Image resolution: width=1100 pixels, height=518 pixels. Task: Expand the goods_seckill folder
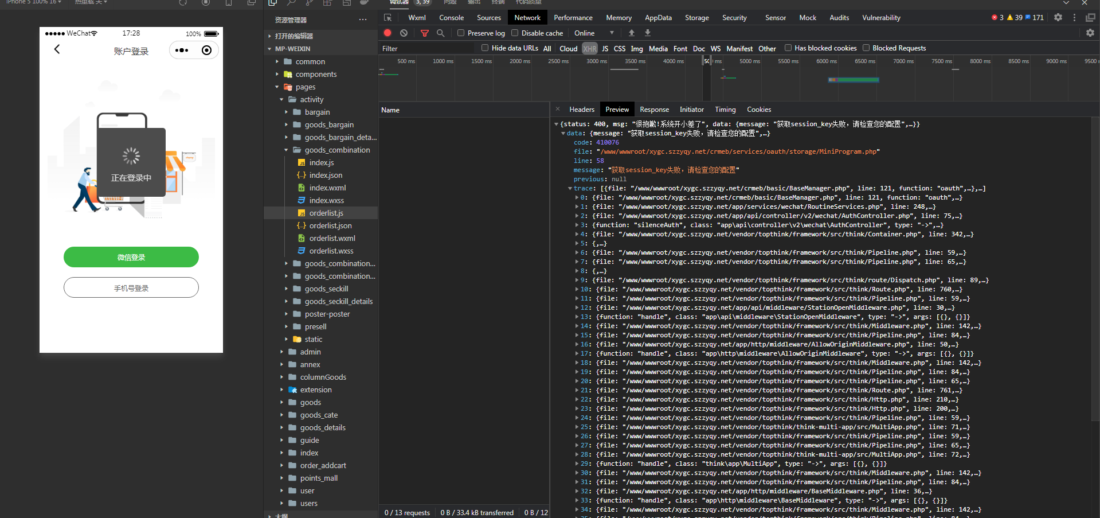pos(286,289)
